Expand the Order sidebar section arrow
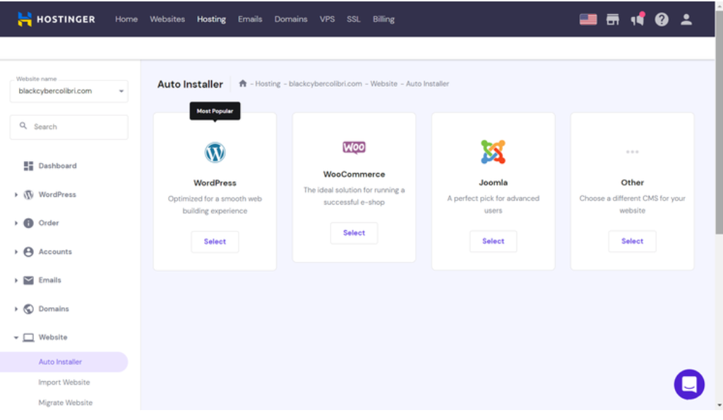Viewport: 723px width, 420px height. click(16, 223)
